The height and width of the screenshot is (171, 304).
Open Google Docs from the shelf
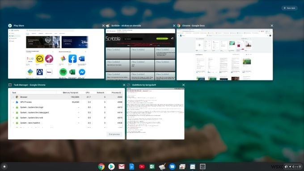(131, 167)
